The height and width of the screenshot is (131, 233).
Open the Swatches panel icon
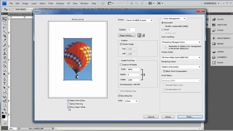(214, 25)
